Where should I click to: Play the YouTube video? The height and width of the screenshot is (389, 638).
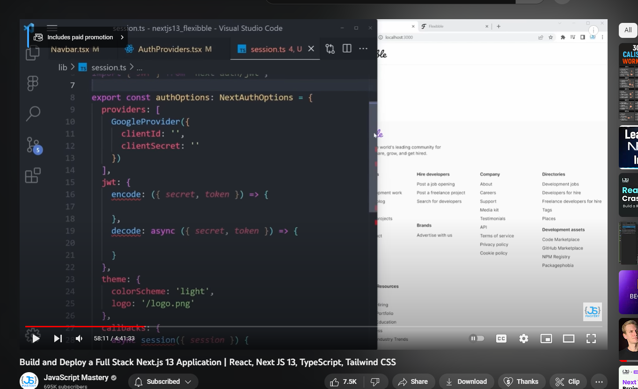[x=36, y=339]
